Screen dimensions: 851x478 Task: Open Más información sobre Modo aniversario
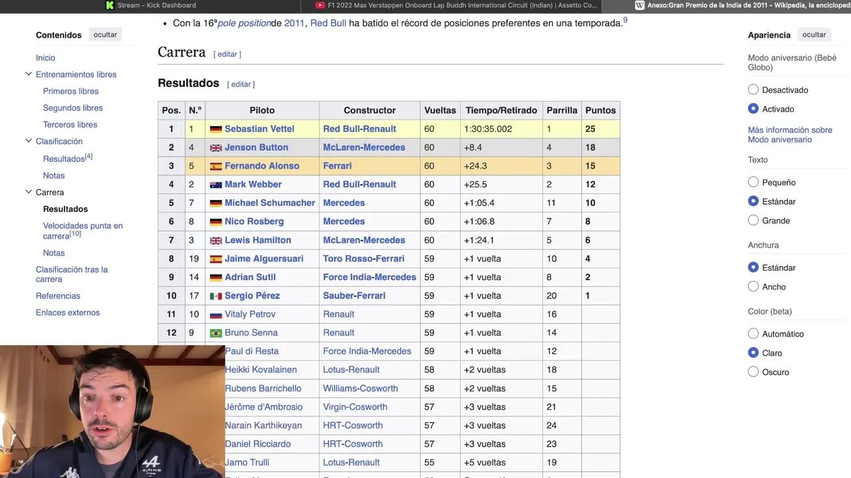[x=790, y=135]
